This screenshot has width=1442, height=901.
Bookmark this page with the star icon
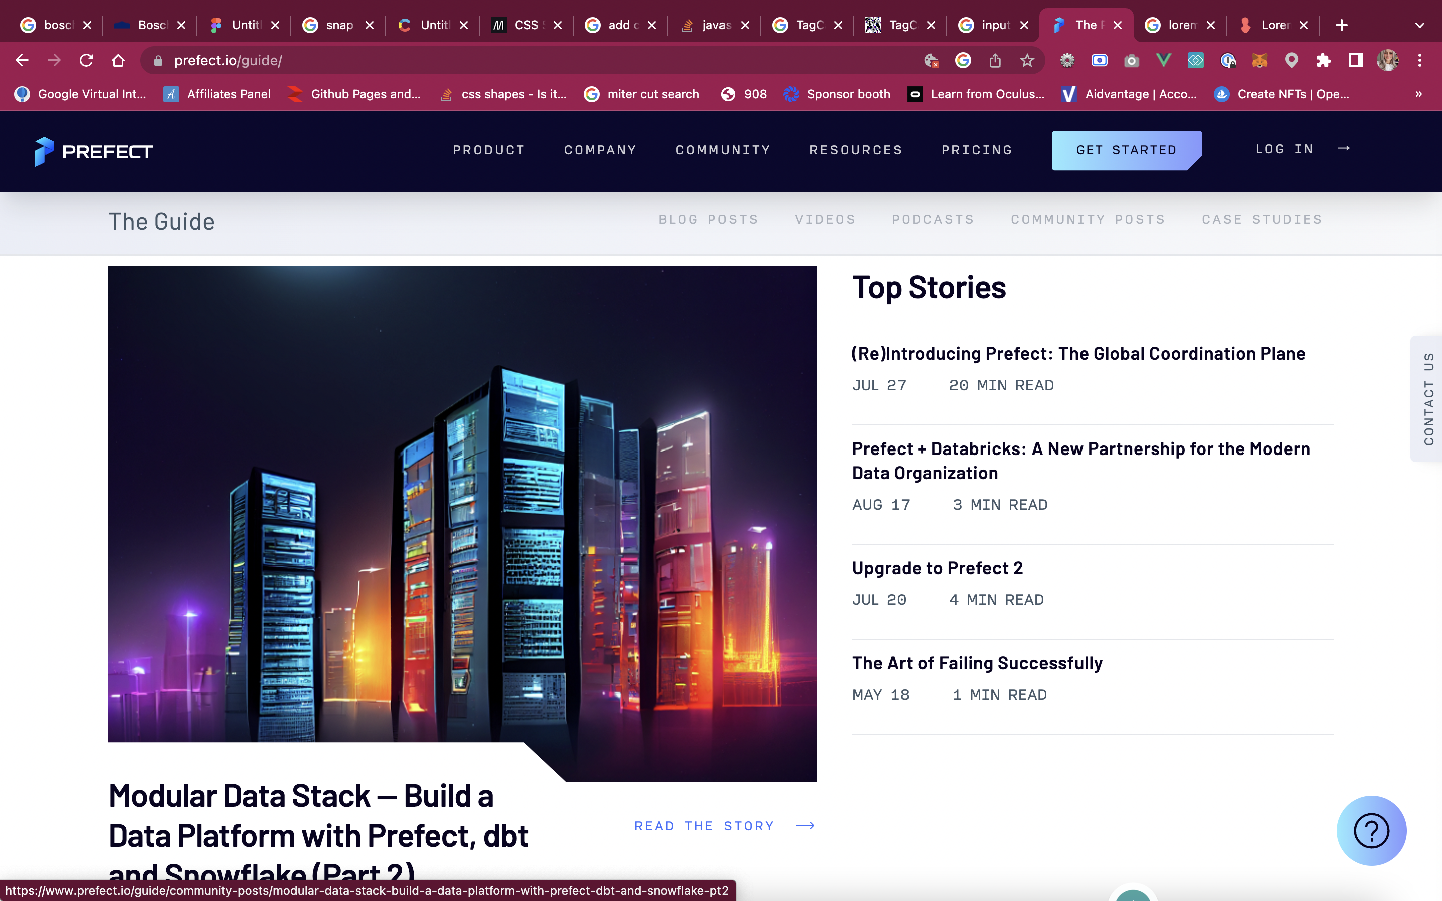point(1027,60)
